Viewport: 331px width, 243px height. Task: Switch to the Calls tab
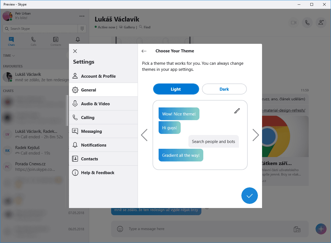pyautogui.click(x=33, y=41)
